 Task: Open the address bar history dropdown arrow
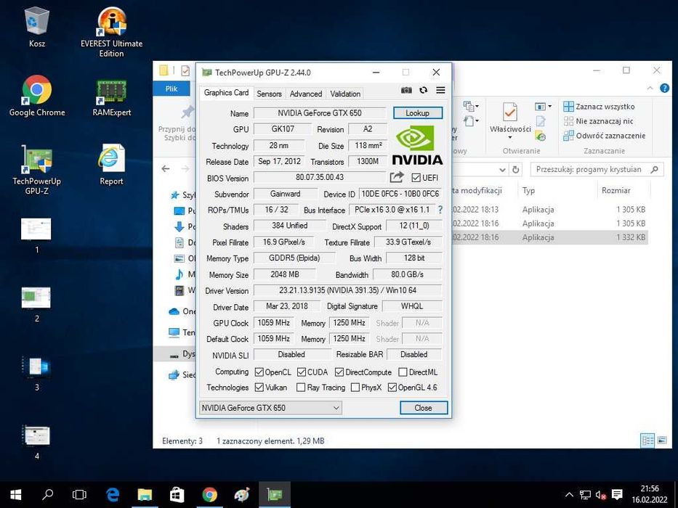point(501,169)
